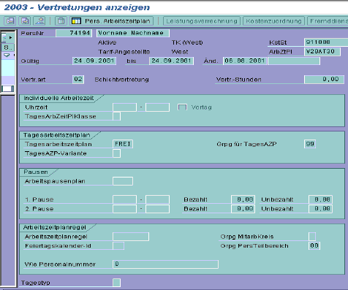Click the Änd. date field 06.06.2001
This screenshot has width=348, height=290.
(x=245, y=61)
